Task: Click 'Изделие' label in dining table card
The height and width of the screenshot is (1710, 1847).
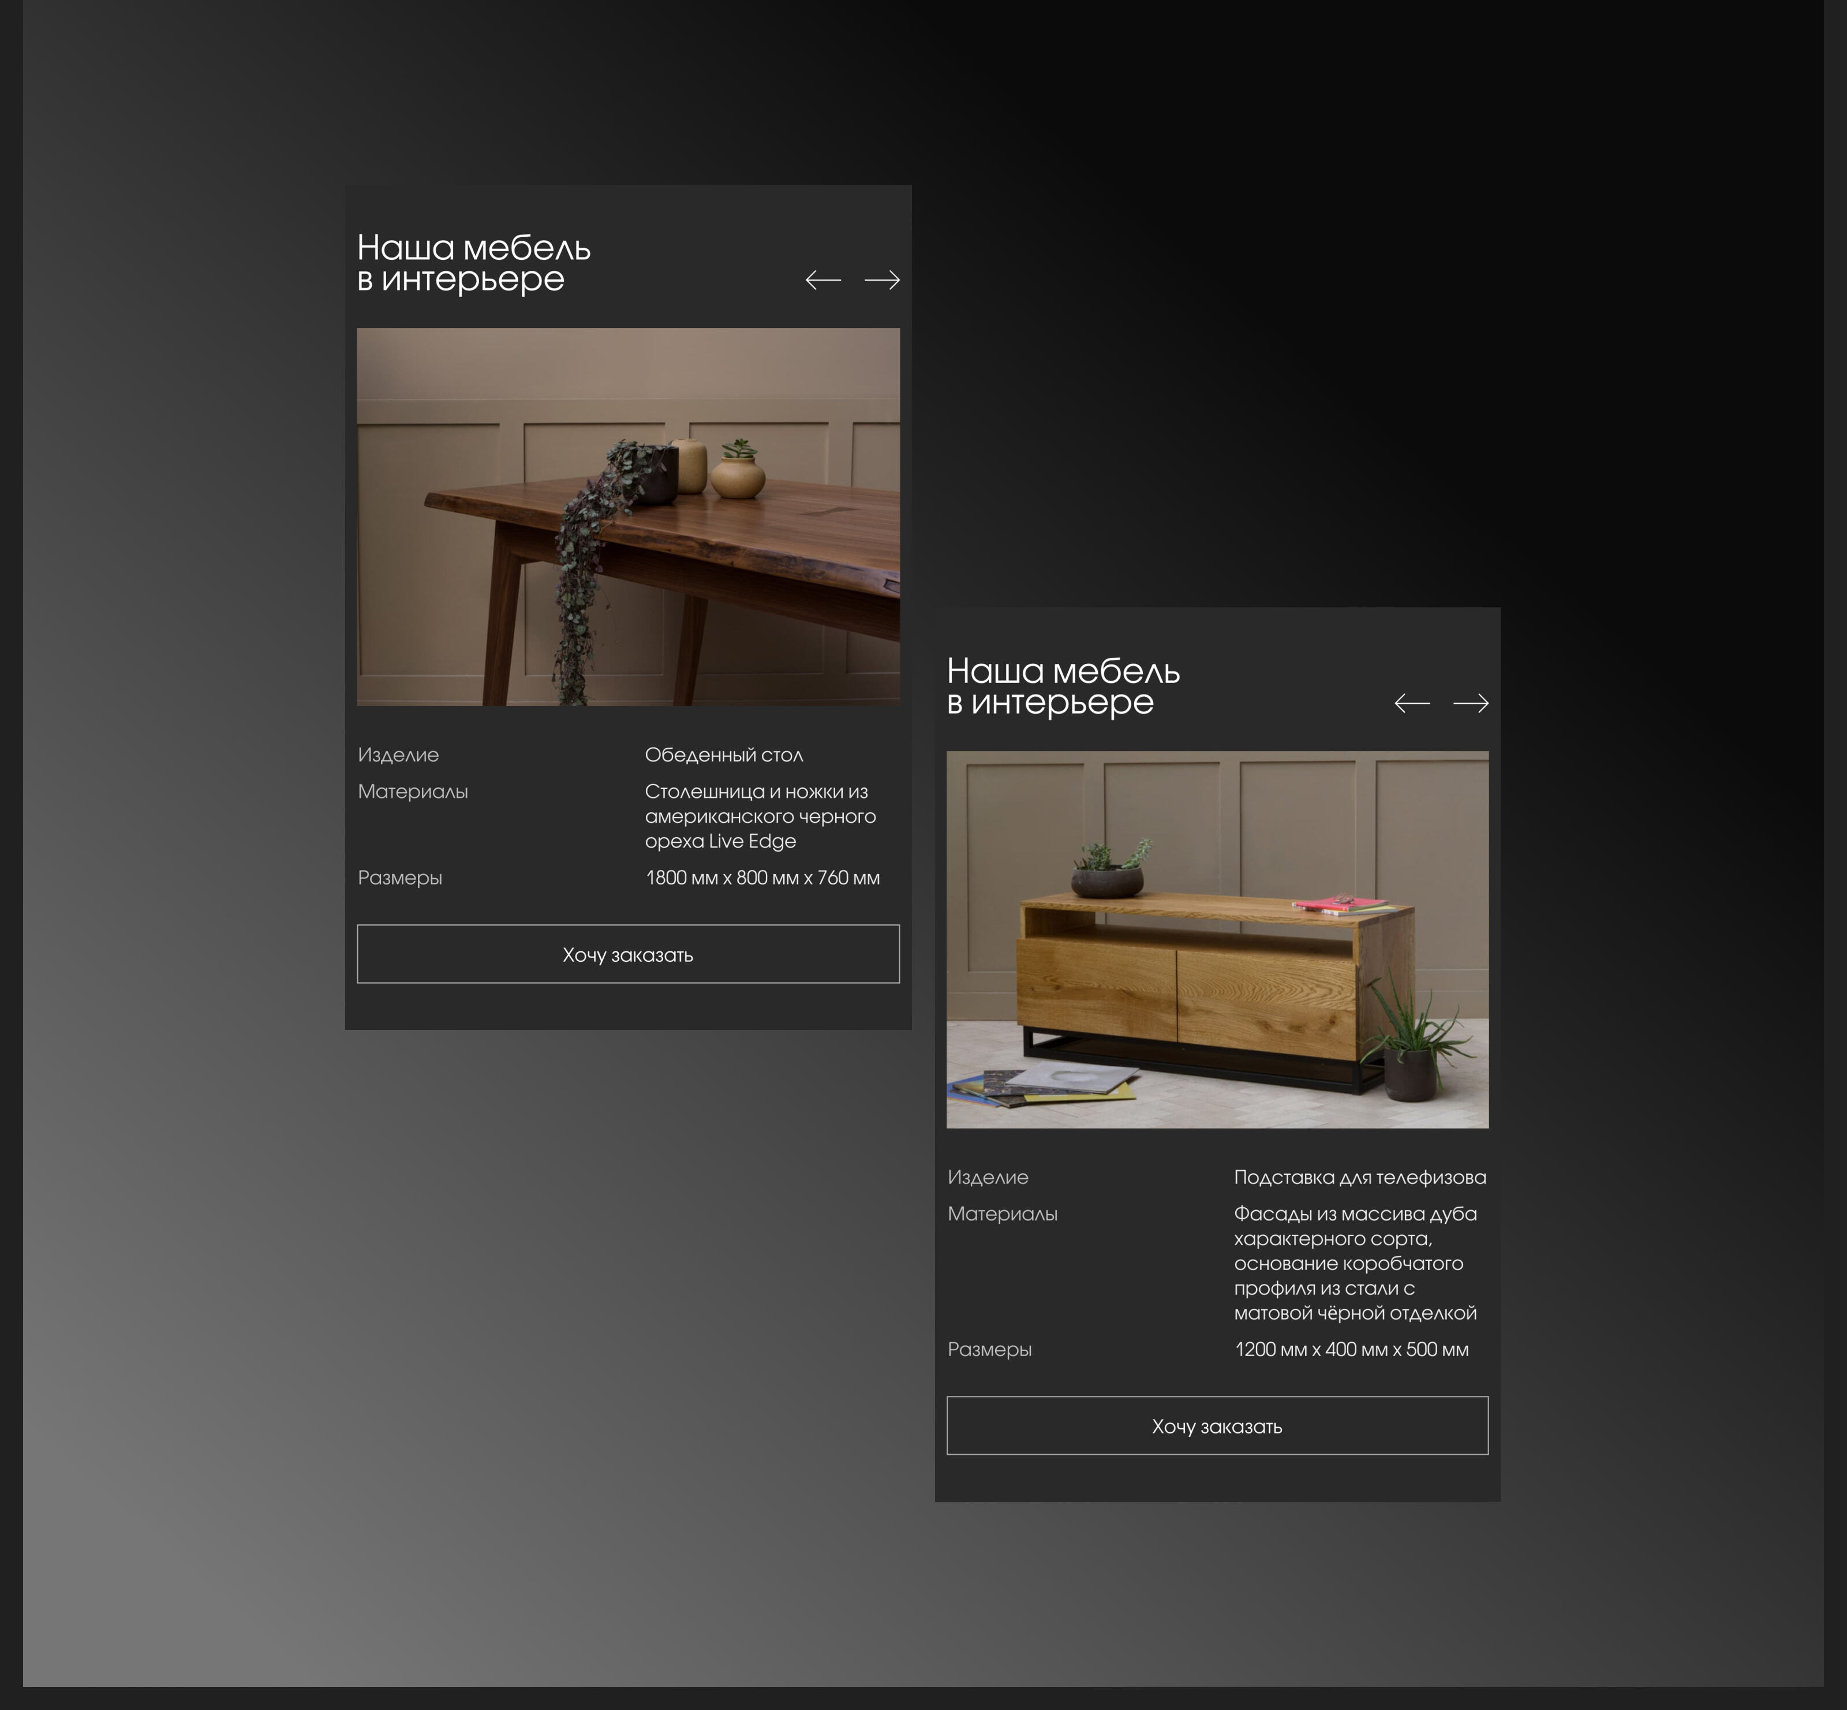Action: 399,755
